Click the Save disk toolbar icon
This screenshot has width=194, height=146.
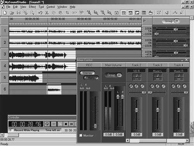(x=19, y=13)
